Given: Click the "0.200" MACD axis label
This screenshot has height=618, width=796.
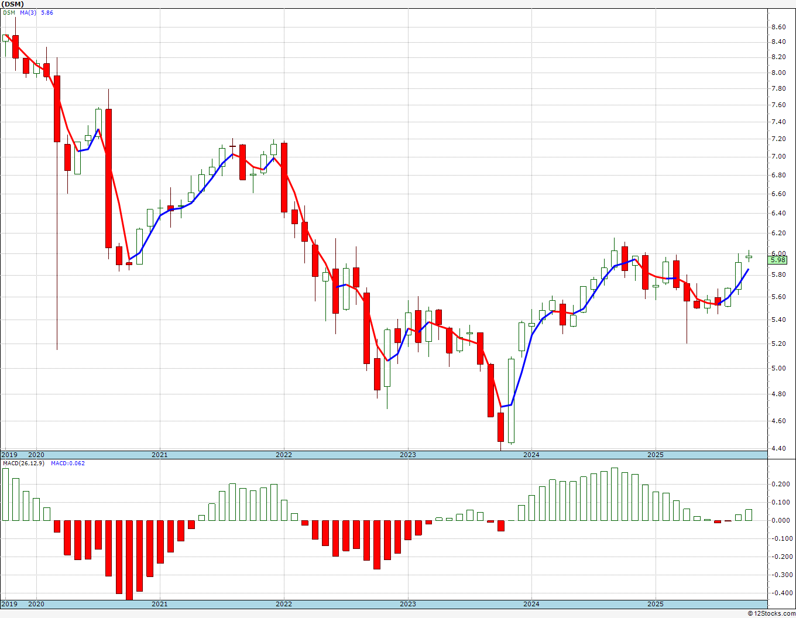Looking at the screenshot, I should pyautogui.click(x=780, y=484).
